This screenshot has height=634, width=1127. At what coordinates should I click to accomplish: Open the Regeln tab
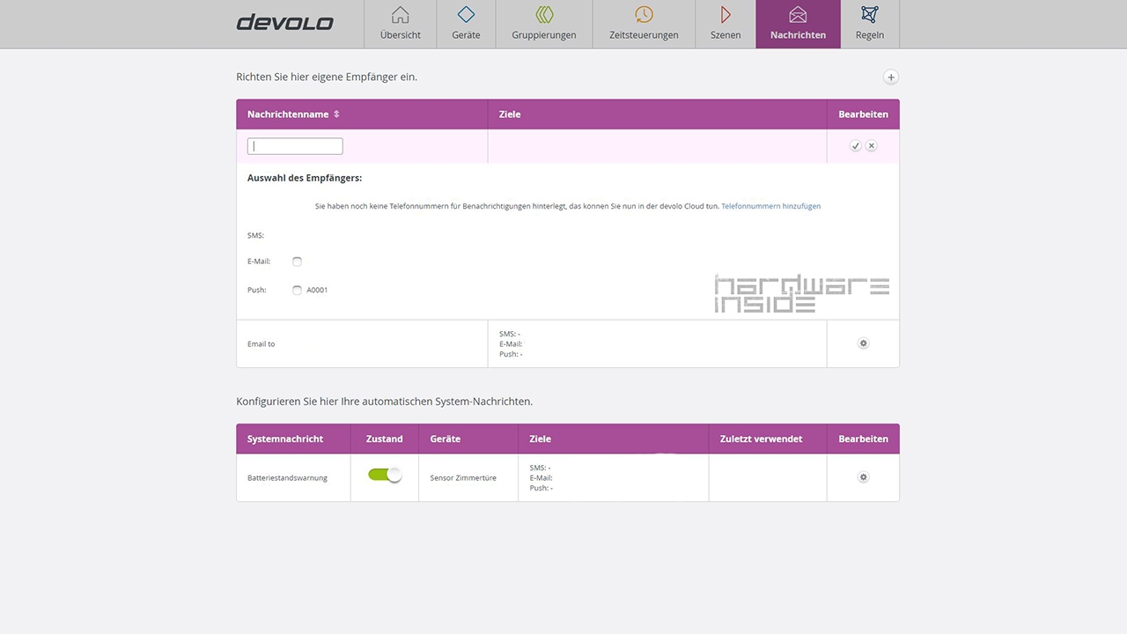[869, 24]
